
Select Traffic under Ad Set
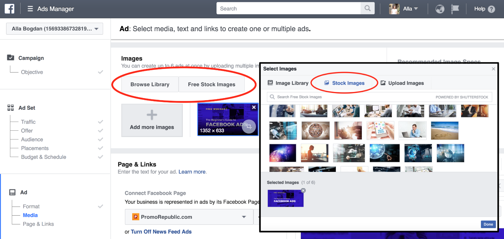(x=28, y=122)
